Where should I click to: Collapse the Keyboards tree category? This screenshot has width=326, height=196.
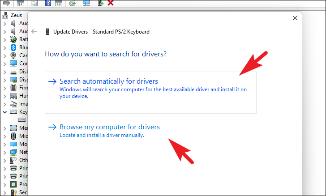coord(4,112)
